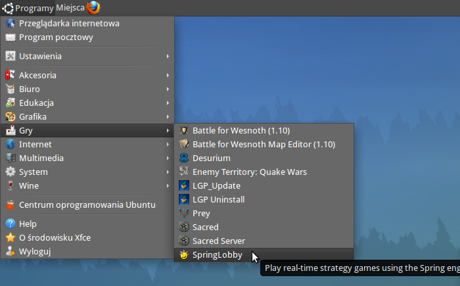Click the Ustawienia tools icon
This screenshot has height=286, width=460.
pyautogui.click(x=11, y=56)
